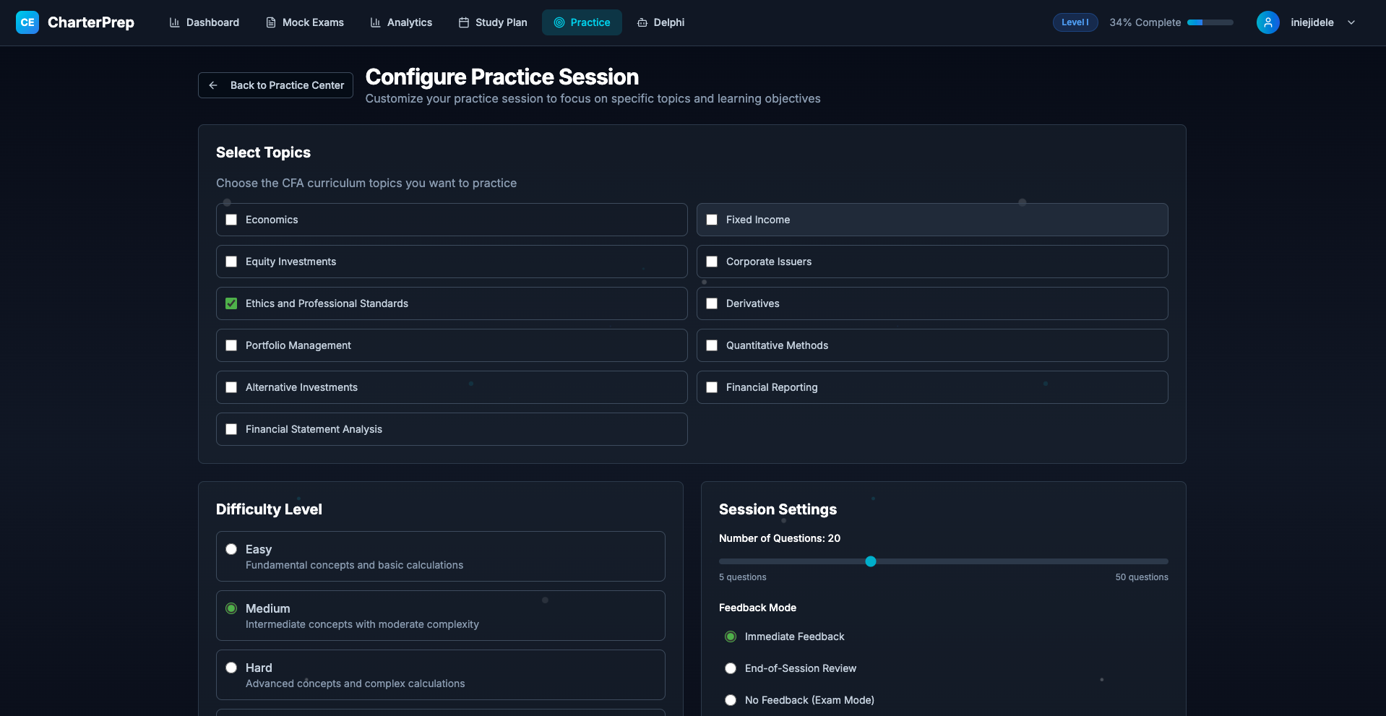Enable the Economics topic checkbox

pos(231,220)
